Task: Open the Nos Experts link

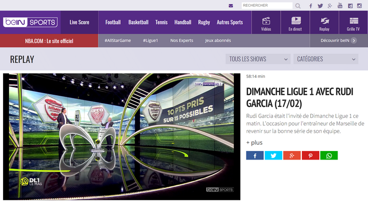Action: [x=182, y=41]
